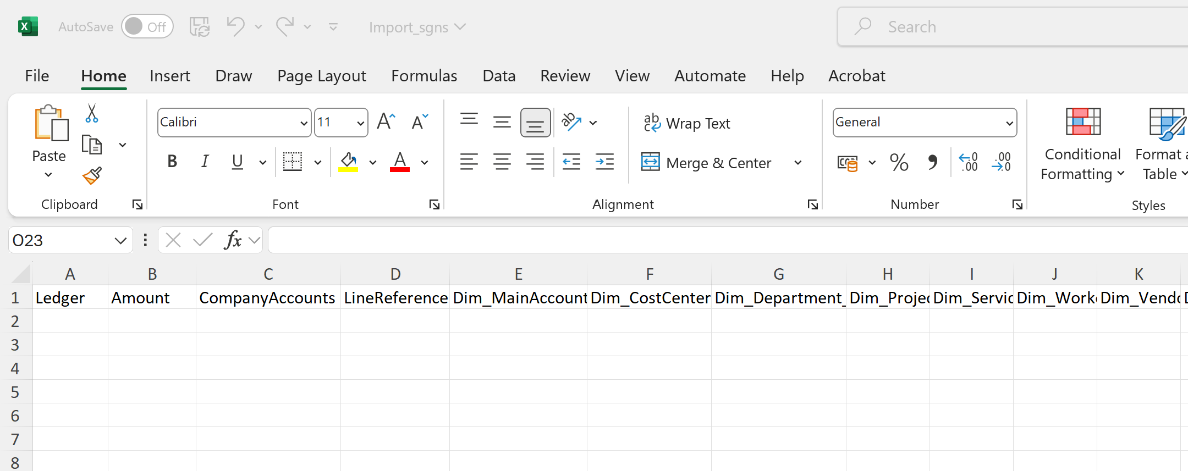1188x471 pixels.
Task: Switch to the Page Layout tab
Action: point(322,76)
